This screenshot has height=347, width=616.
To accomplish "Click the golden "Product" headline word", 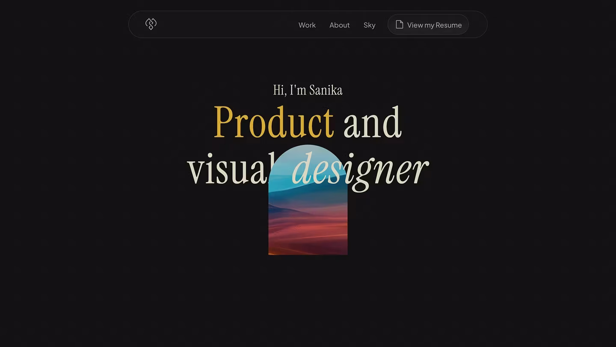I will 273,122.
